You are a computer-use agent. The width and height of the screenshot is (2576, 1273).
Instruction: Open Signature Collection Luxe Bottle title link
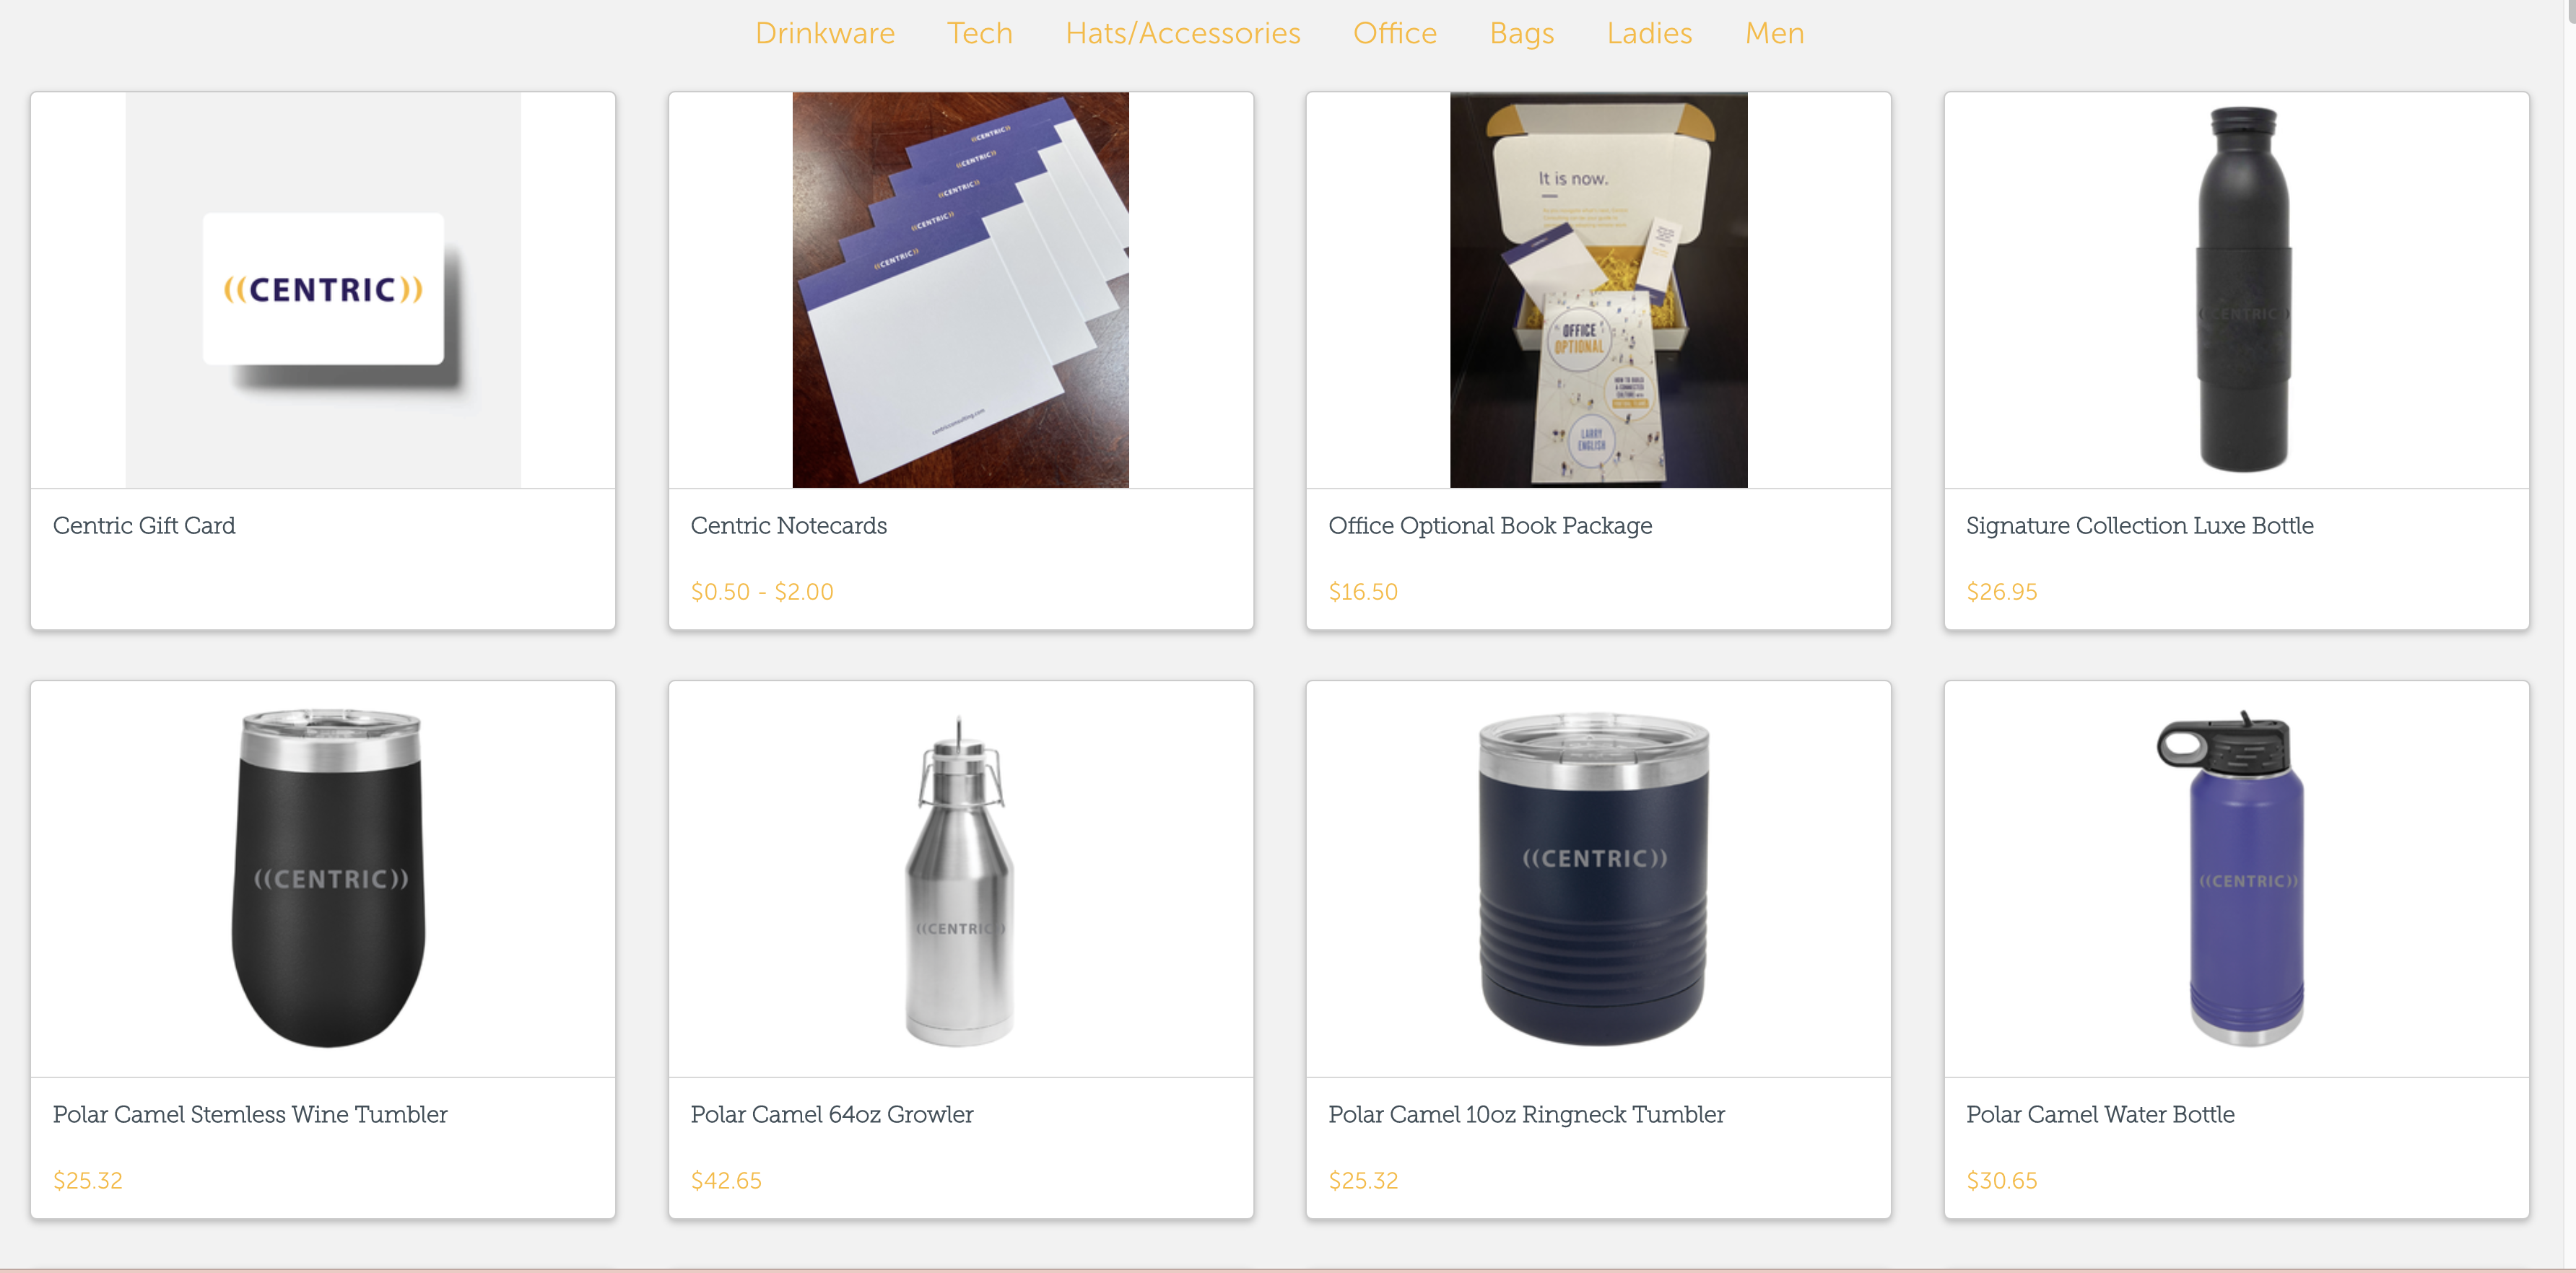pyautogui.click(x=2139, y=525)
